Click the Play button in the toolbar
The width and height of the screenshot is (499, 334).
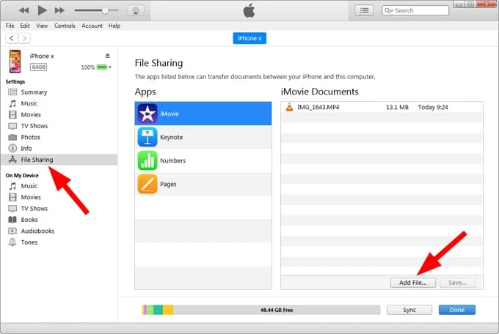(x=42, y=10)
